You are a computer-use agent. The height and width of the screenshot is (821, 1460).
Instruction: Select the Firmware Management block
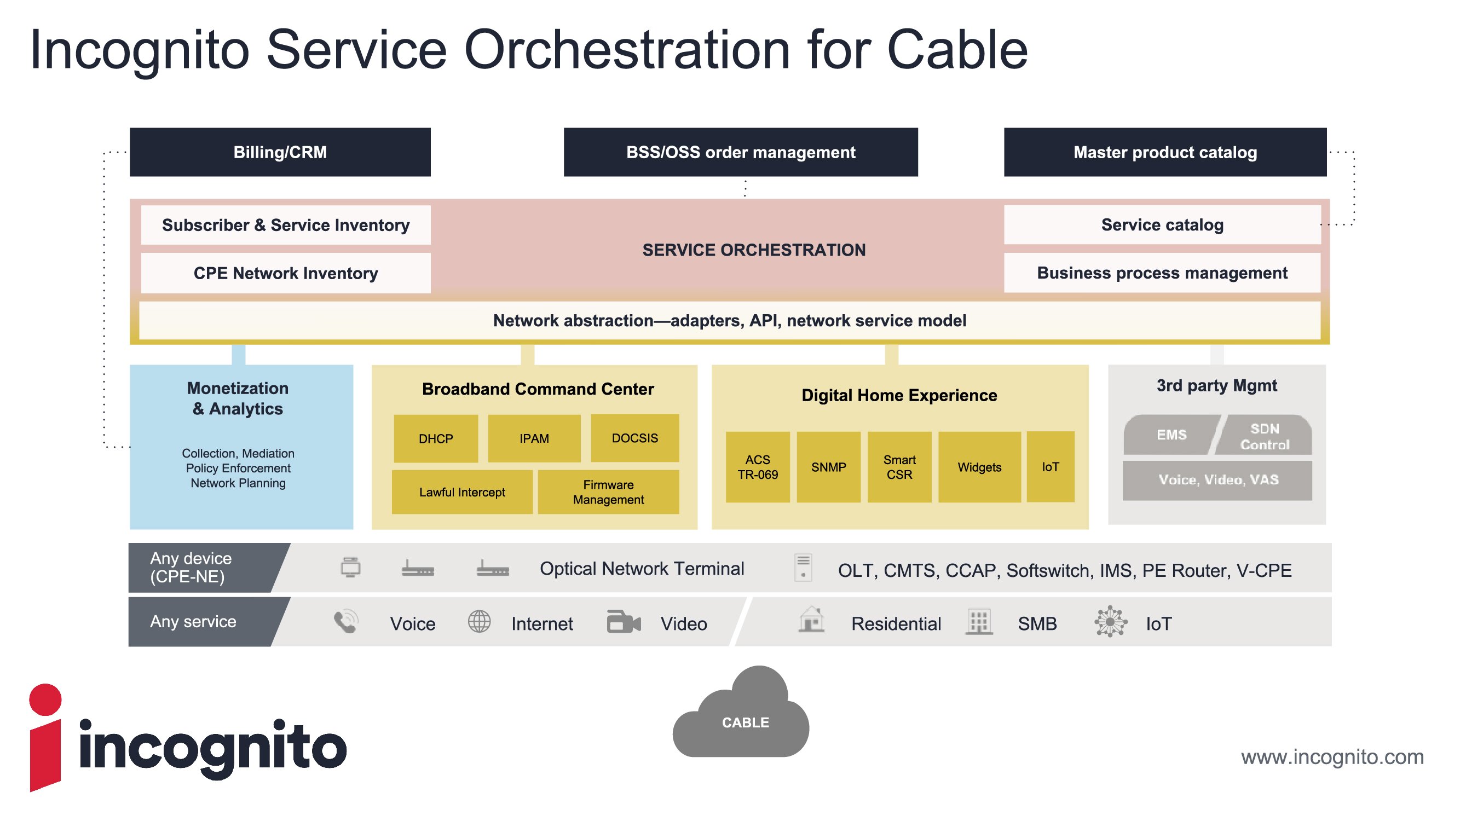[x=608, y=493]
